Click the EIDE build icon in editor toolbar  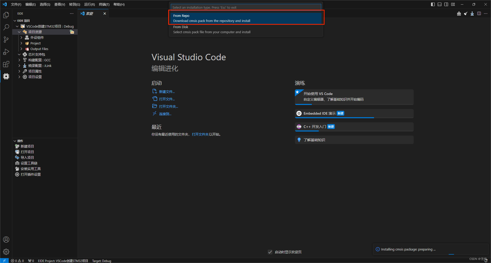click(x=459, y=14)
